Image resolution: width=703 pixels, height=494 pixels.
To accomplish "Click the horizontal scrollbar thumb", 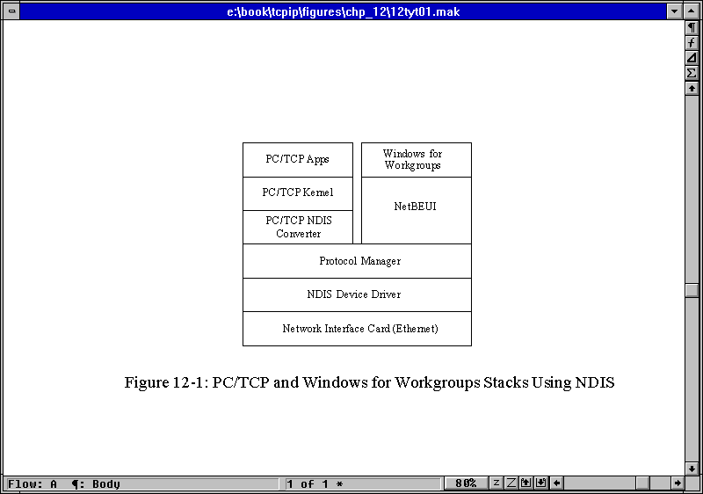I will (x=643, y=483).
